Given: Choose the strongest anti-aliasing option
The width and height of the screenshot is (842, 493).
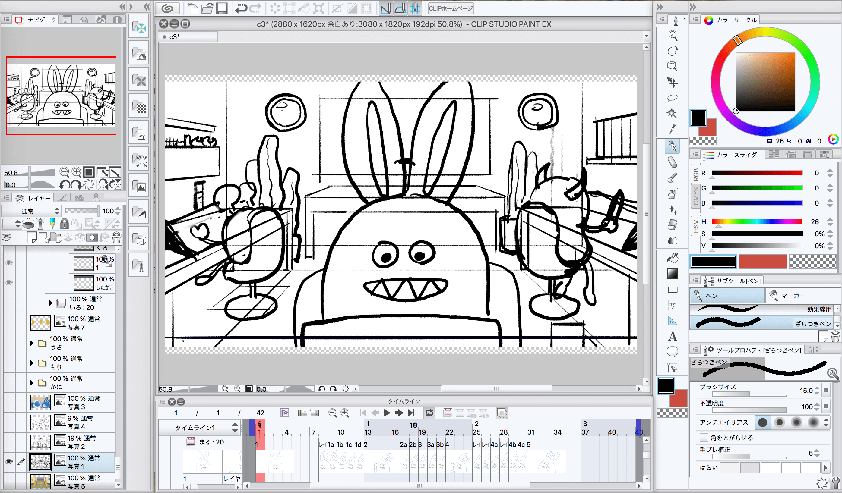Looking at the screenshot, I should (813, 422).
